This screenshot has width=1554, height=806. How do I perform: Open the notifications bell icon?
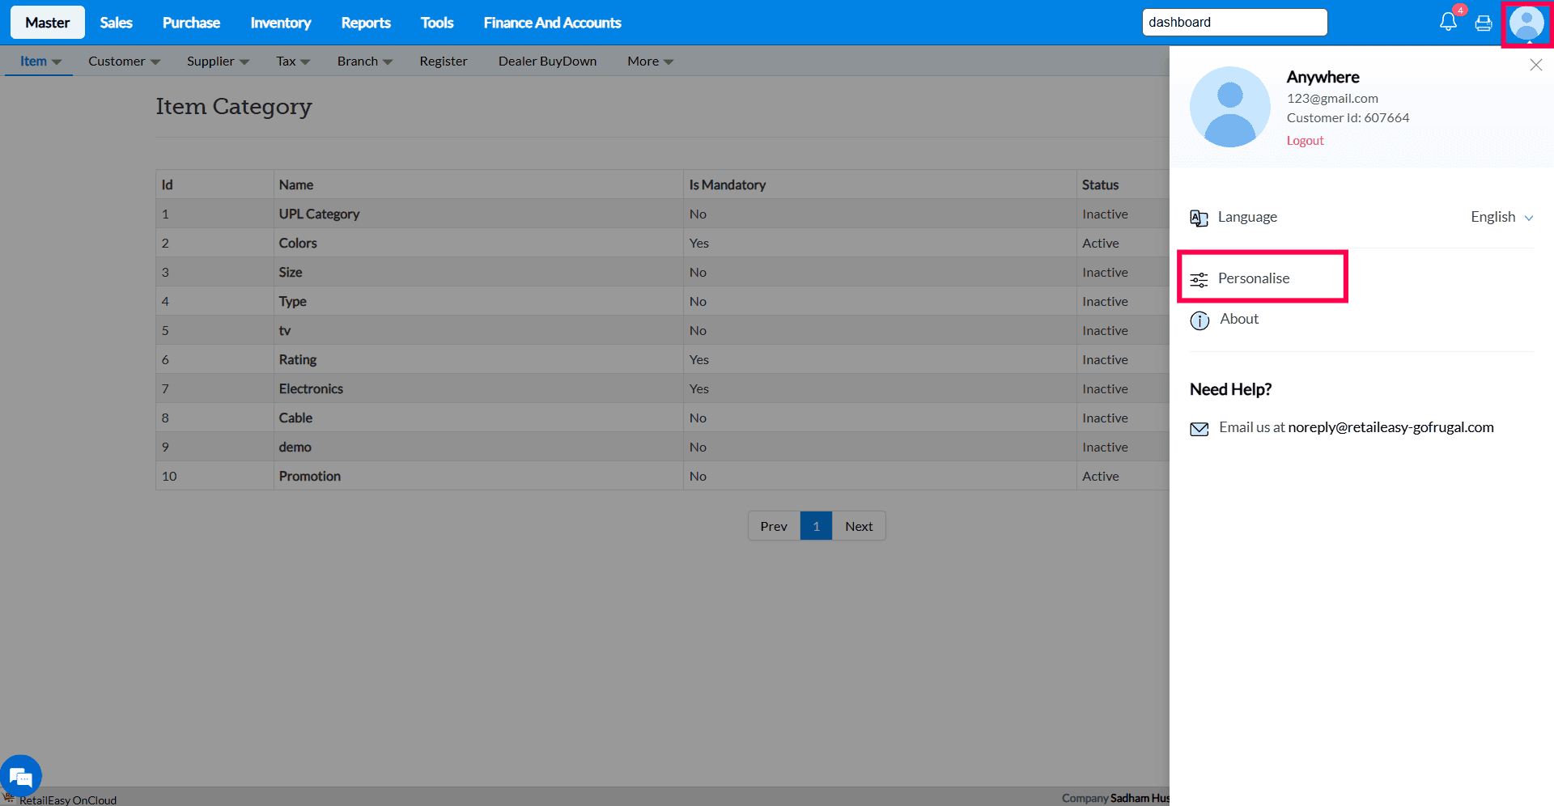coord(1448,22)
